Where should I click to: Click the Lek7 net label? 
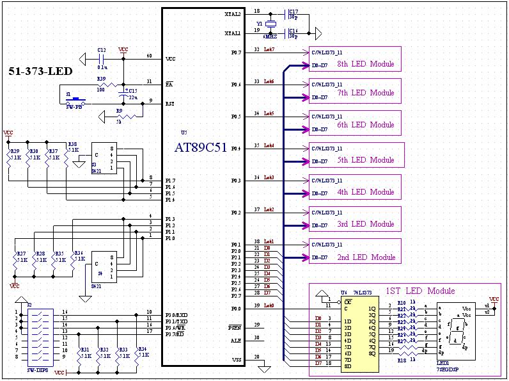coord(269,49)
